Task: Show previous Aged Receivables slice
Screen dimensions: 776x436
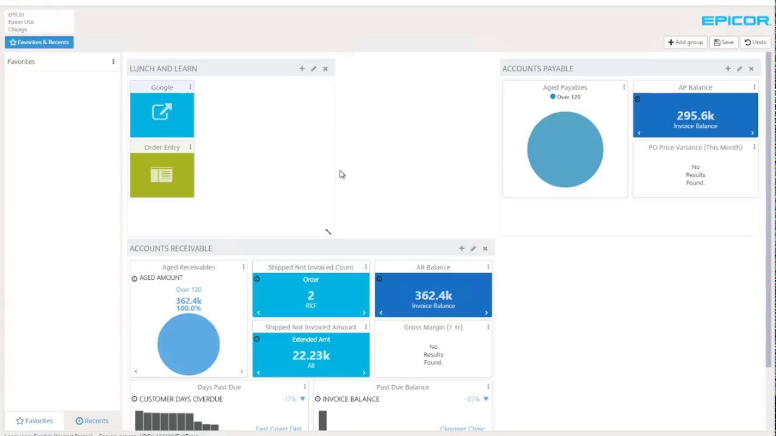Action: pos(136,371)
